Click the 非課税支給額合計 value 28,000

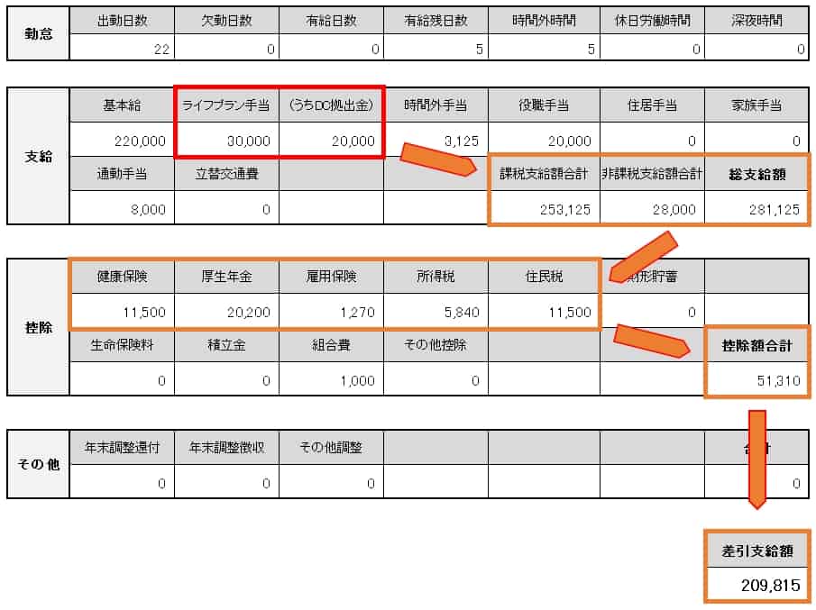click(x=652, y=208)
